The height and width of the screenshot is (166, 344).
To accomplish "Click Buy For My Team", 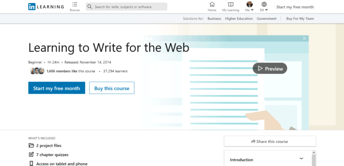I will point(300,19).
